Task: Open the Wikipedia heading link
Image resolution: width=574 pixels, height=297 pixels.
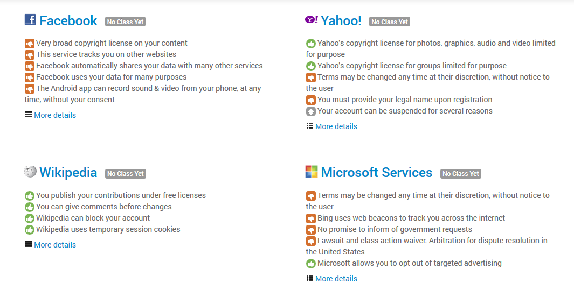Action: 68,172
